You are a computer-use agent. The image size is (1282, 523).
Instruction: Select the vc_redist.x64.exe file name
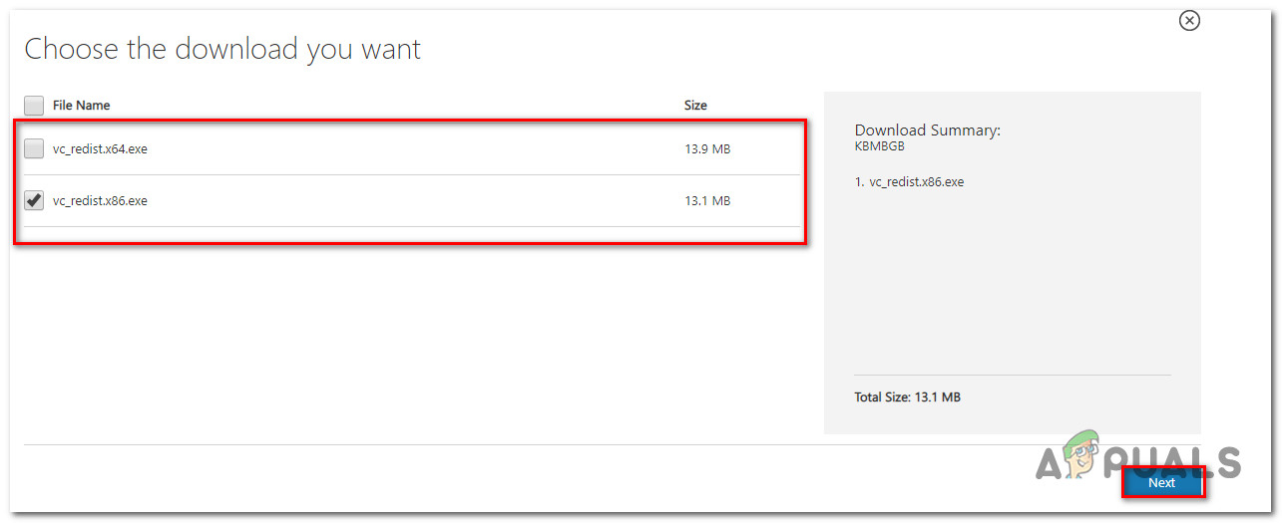tap(100, 149)
